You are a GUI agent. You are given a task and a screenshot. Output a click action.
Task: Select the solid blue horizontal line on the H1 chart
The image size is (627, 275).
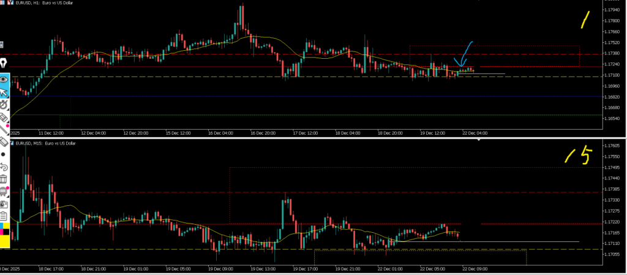(306, 96)
